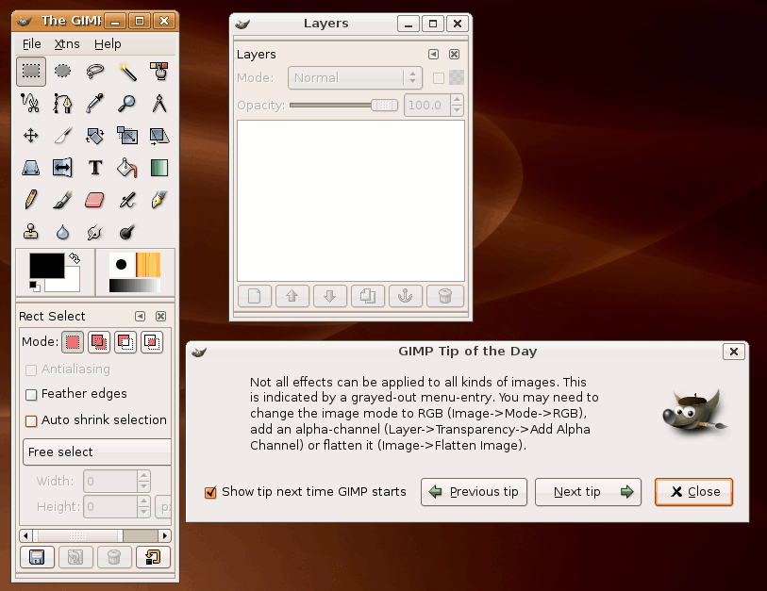Open the Free select dropdown
This screenshot has width=767, height=591.
96,452
